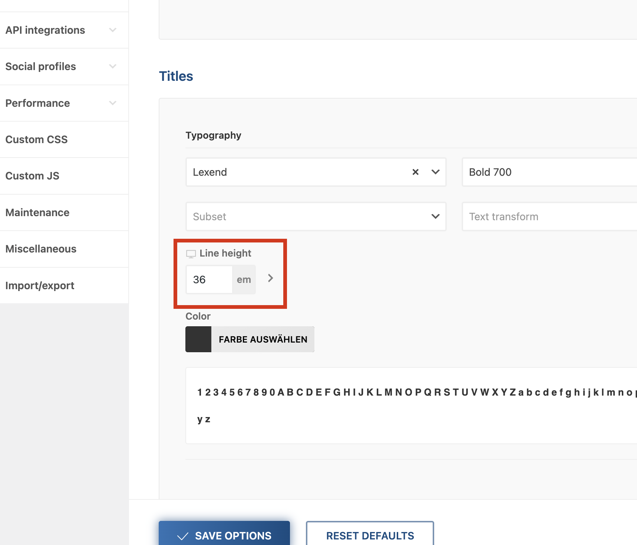The height and width of the screenshot is (545, 637).
Task: Navigate to Import/export
Action: 40,285
